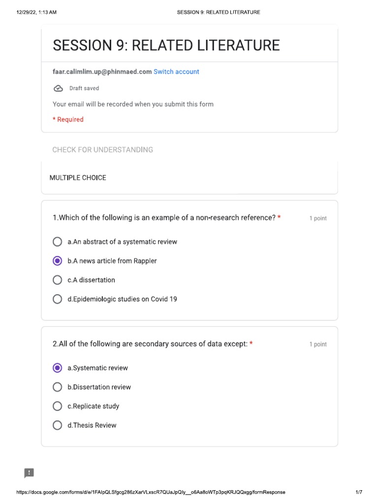The image size is (378, 504).
Task: Click question 2 text about secondary sources
Action: (x=150, y=344)
